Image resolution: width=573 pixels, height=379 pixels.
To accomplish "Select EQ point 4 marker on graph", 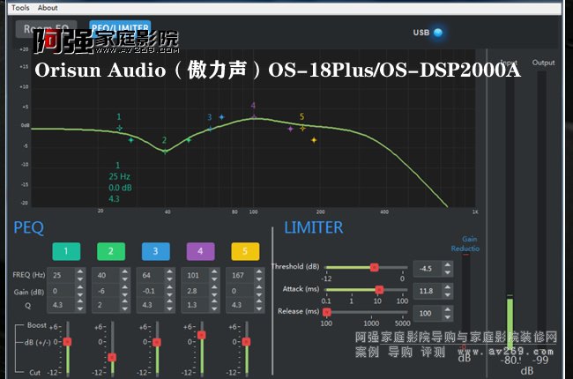I will click(x=254, y=116).
